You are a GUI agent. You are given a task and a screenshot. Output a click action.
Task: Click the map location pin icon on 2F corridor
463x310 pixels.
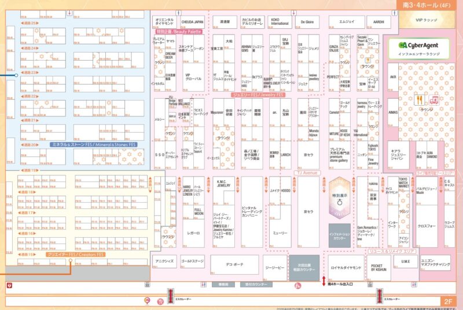coord(147,301)
